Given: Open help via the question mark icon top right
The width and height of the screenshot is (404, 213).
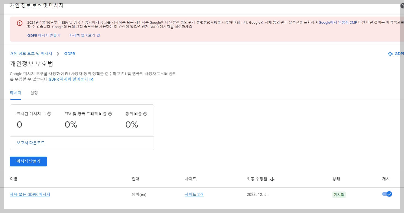Looking at the screenshot, I should click(402, 5).
